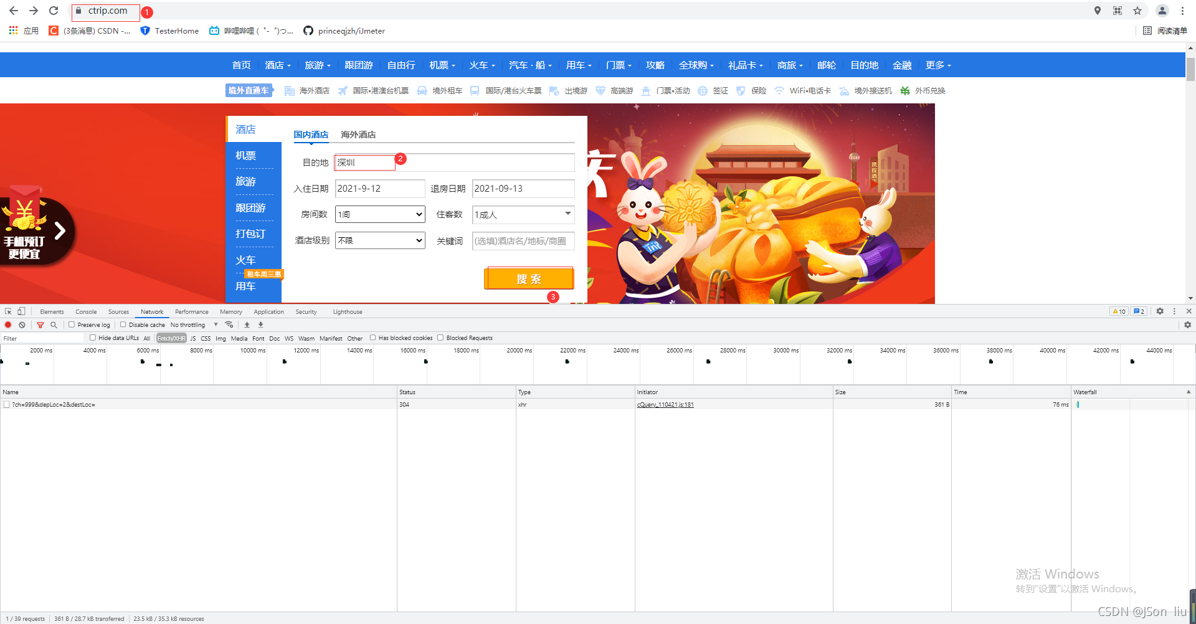The image size is (1196, 624).
Task: Open the cQuery_110421.js:181 initiator link
Action: click(x=665, y=404)
